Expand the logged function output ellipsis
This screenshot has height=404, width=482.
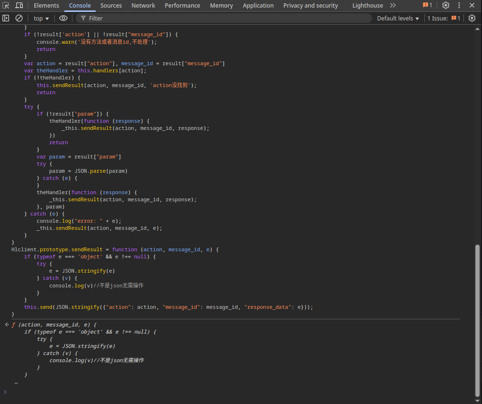(x=16, y=382)
